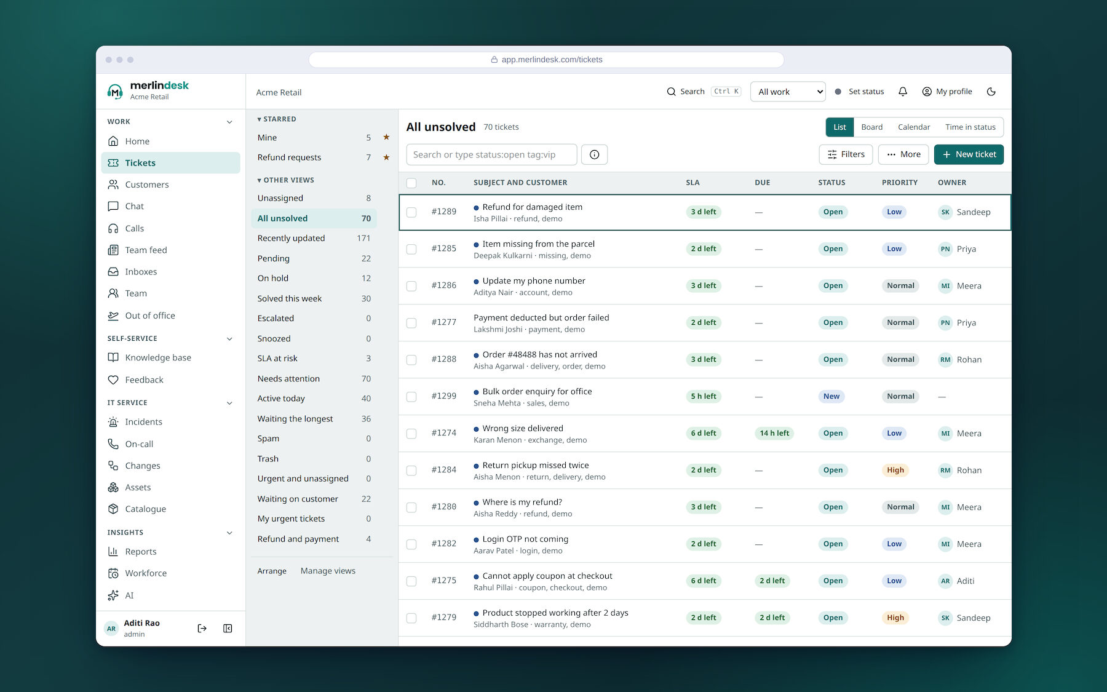
Task: Click New ticket button
Action: pos(969,154)
